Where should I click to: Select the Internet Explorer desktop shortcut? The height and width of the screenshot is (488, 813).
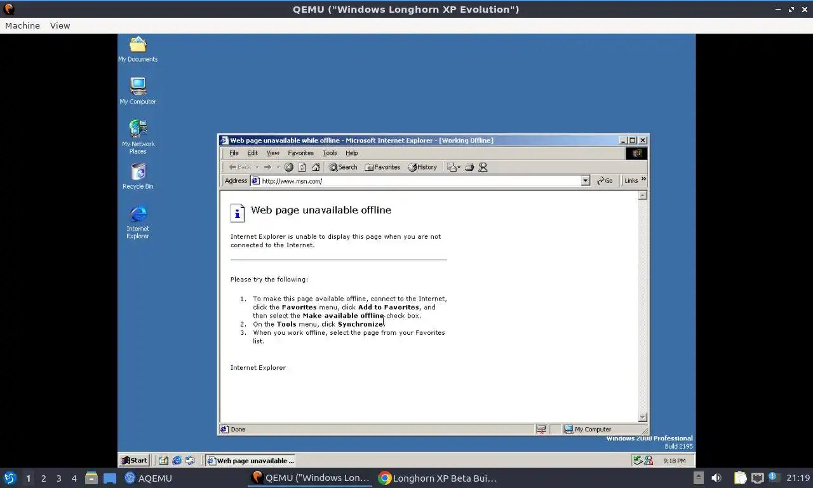point(138,222)
